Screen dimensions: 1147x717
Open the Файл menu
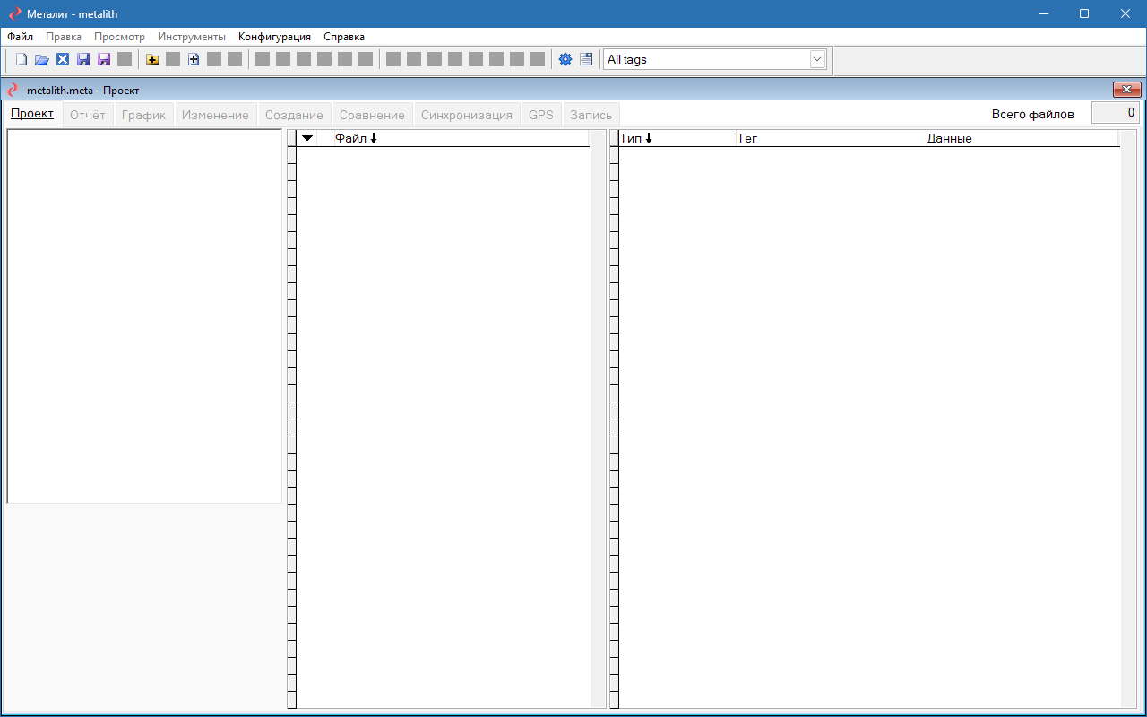click(20, 37)
